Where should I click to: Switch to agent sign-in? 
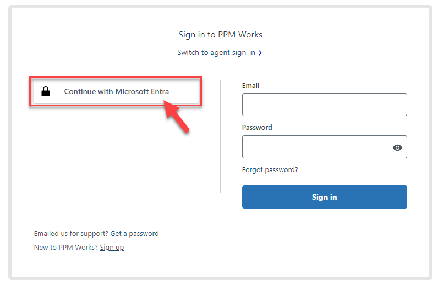[216, 53]
